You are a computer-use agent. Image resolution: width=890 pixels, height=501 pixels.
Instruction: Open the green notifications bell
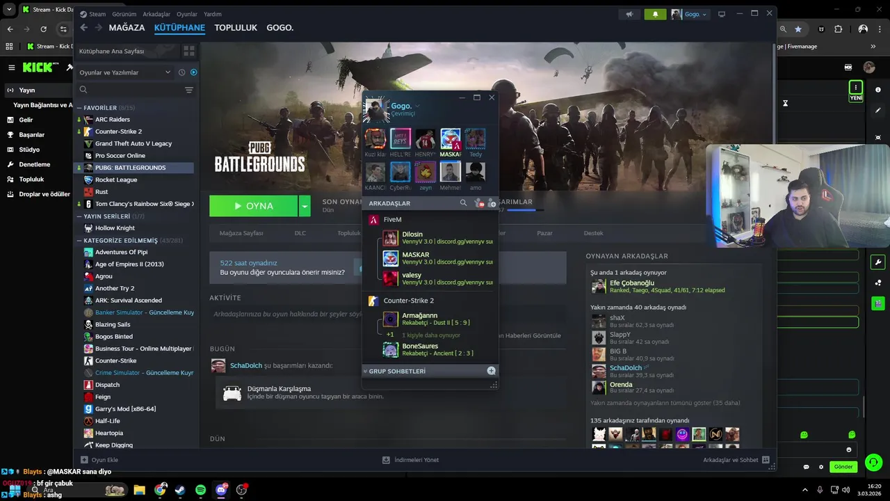[655, 14]
